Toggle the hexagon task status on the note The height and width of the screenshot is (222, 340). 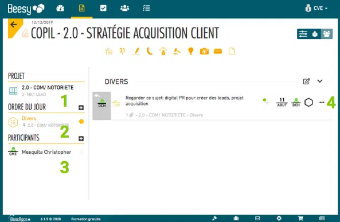click(x=308, y=102)
